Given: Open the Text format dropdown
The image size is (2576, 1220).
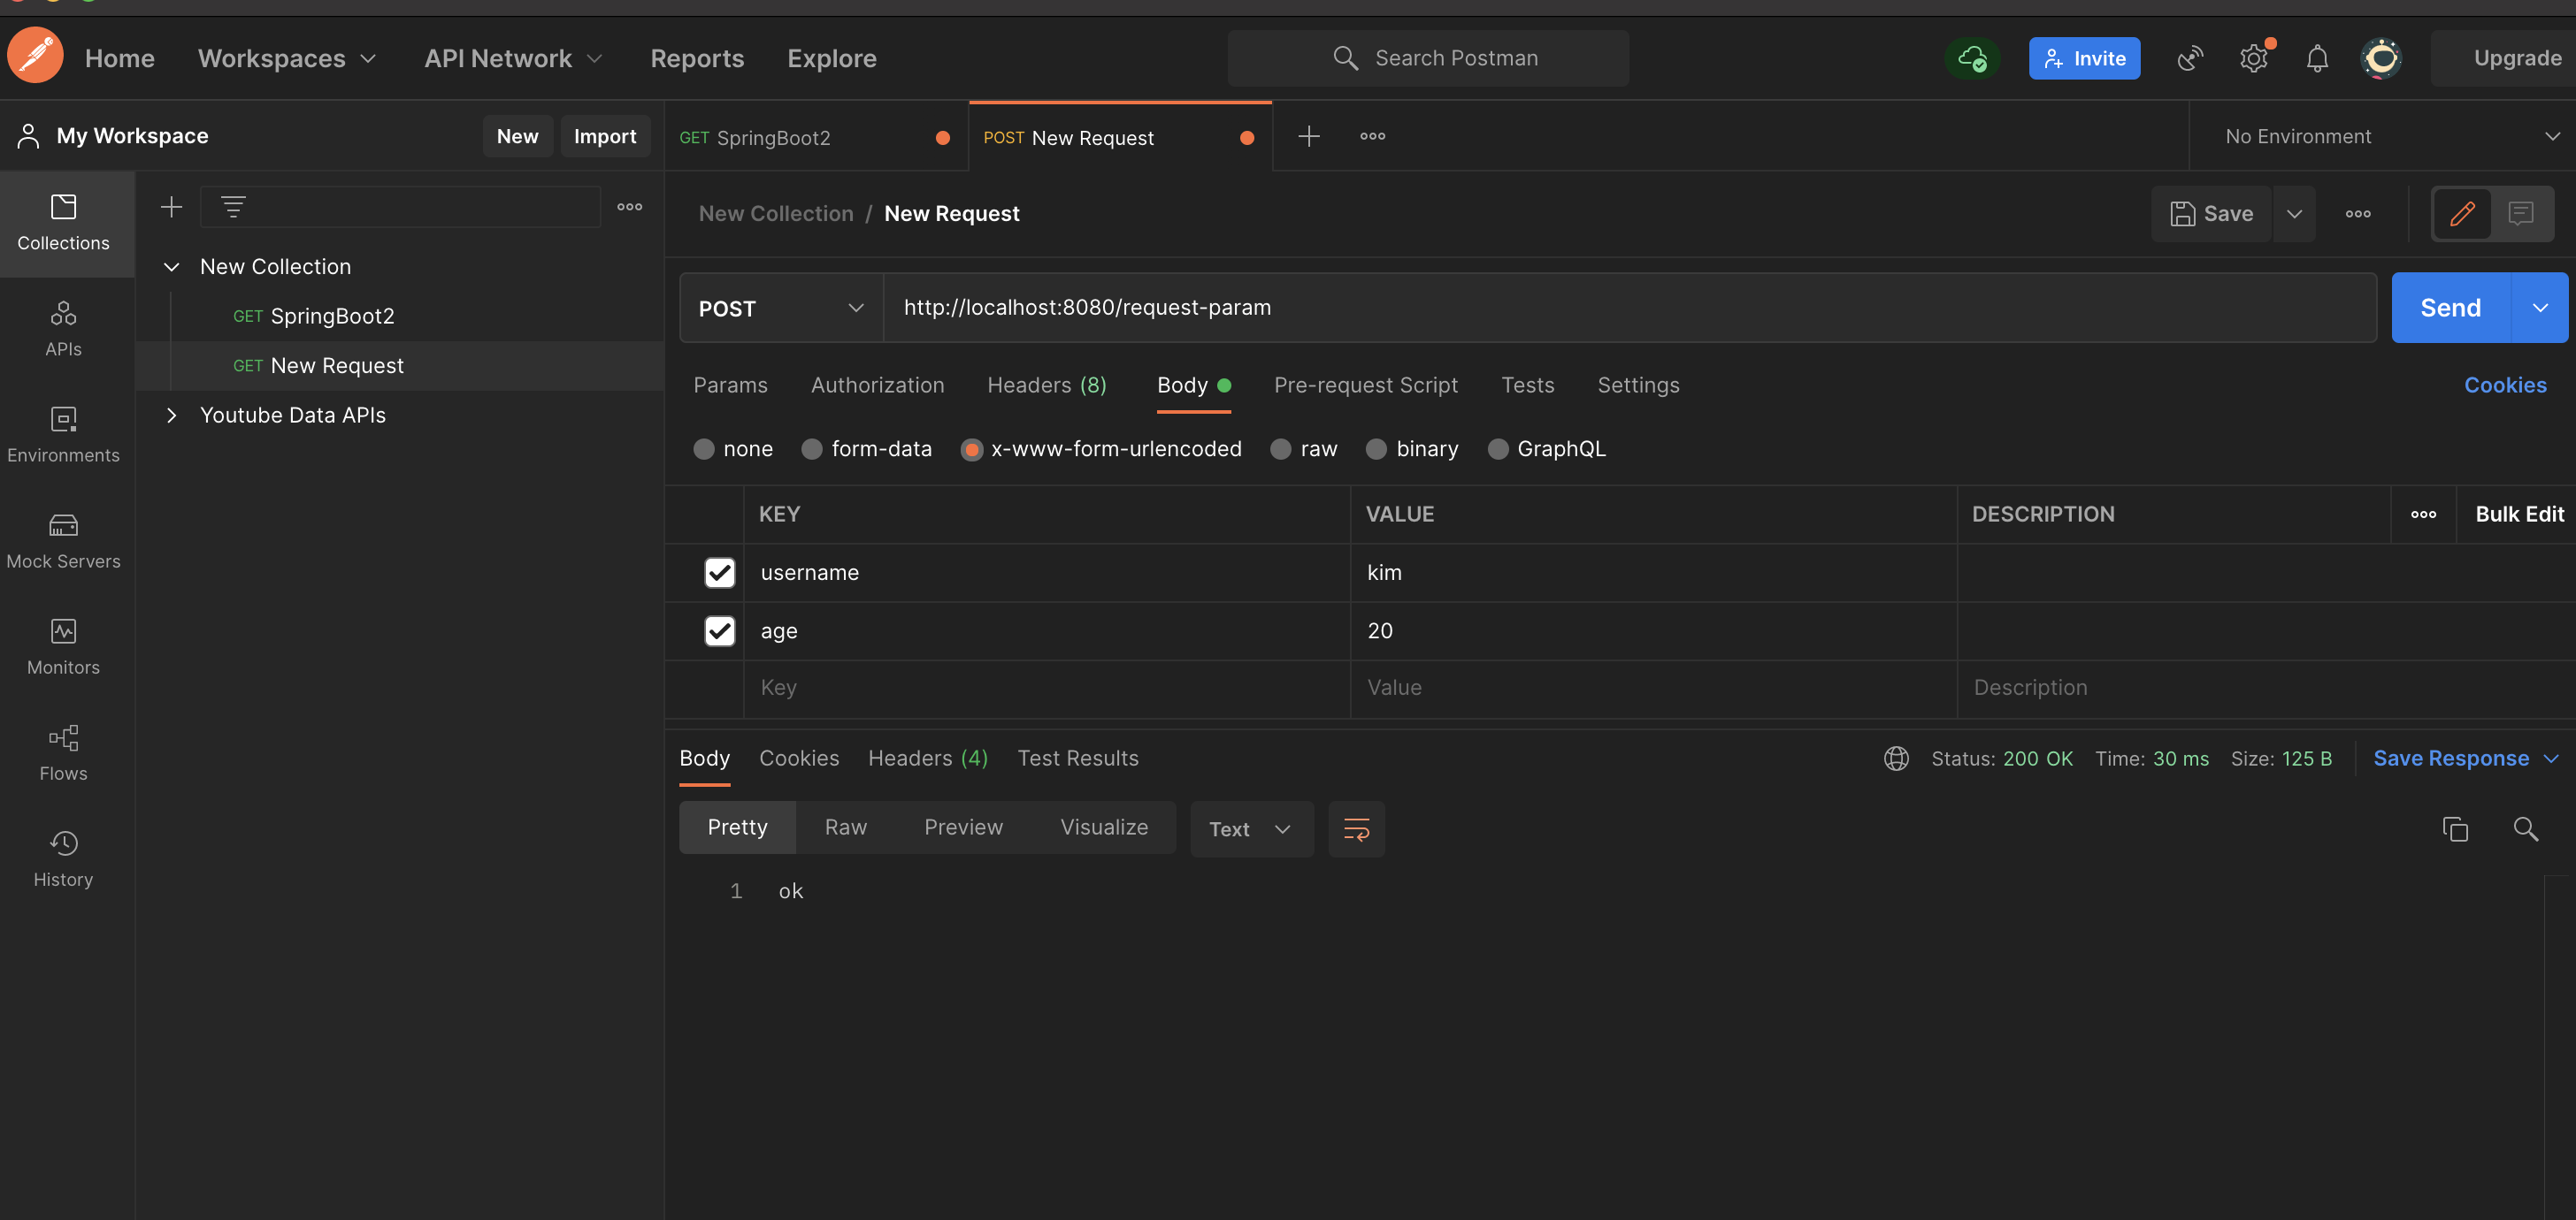Looking at the screenshot, I should [x=1251, y=828].
